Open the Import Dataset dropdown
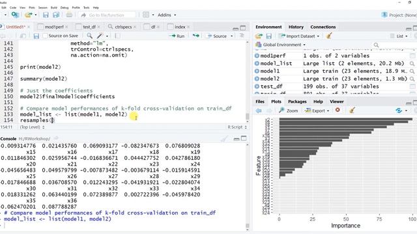The height and width of the screenshot is (234, 417). [x=299, y=36]
